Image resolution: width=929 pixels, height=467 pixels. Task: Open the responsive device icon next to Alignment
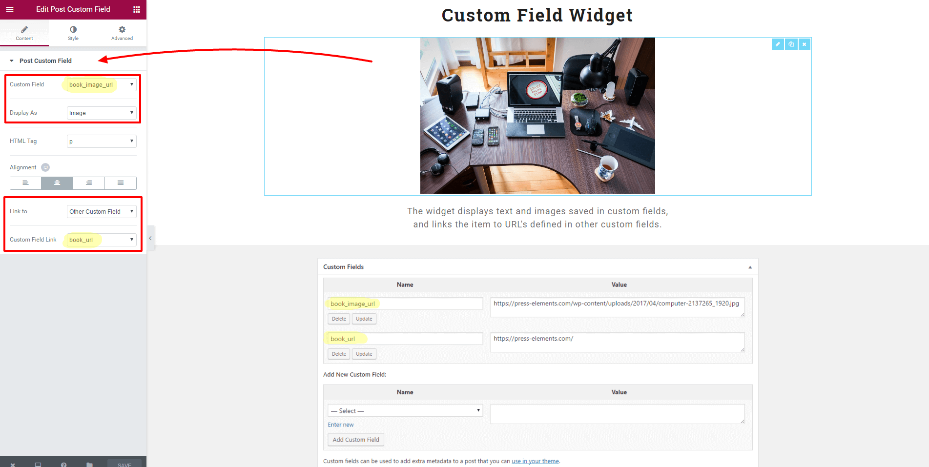[45, 167]
